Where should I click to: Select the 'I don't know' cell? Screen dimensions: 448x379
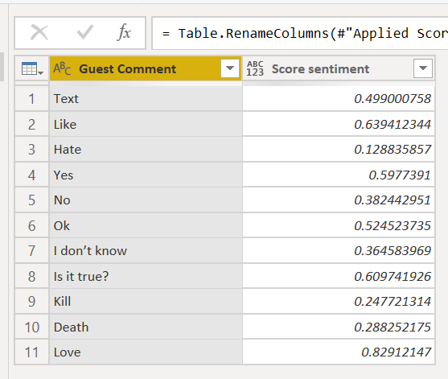(x=146, y=251)
